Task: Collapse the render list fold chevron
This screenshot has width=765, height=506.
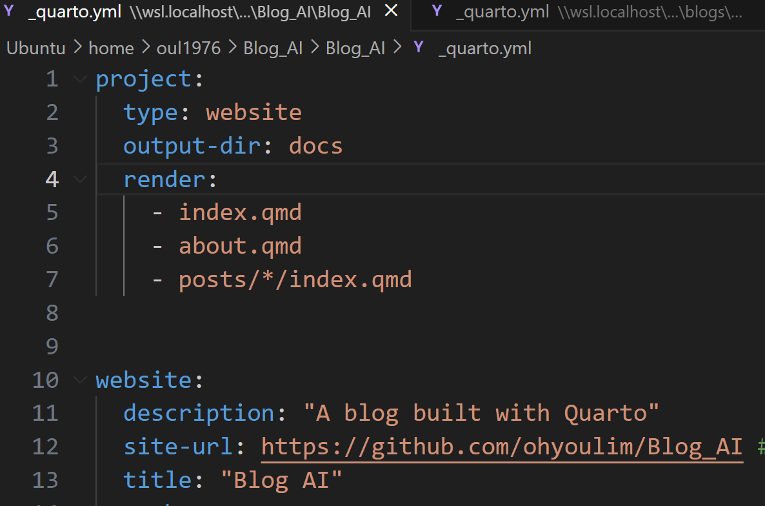Action: tap(80, 179)
